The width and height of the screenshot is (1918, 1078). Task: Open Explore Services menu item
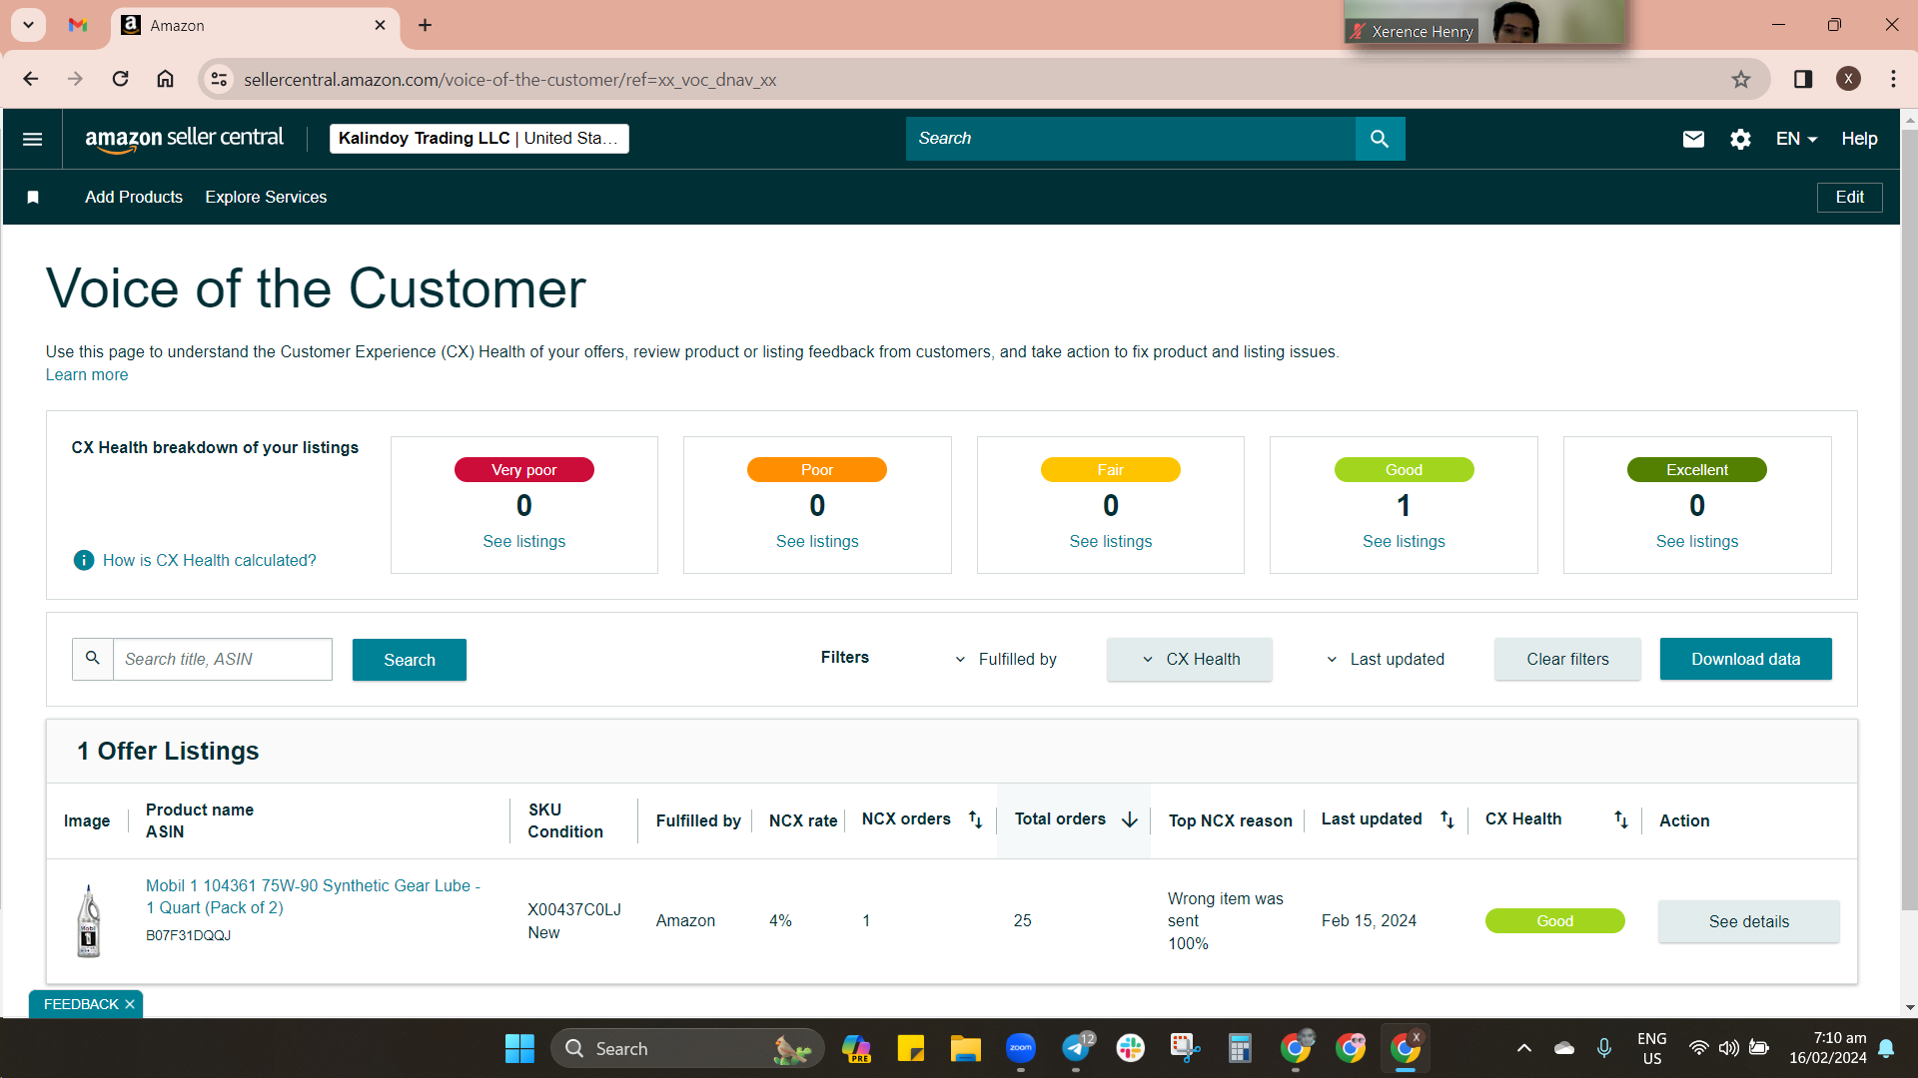pos(266,198)
